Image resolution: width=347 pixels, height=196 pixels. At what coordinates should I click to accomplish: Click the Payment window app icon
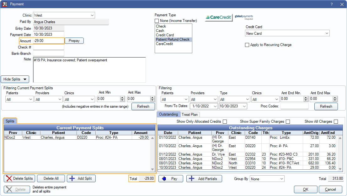coord(4,4)
